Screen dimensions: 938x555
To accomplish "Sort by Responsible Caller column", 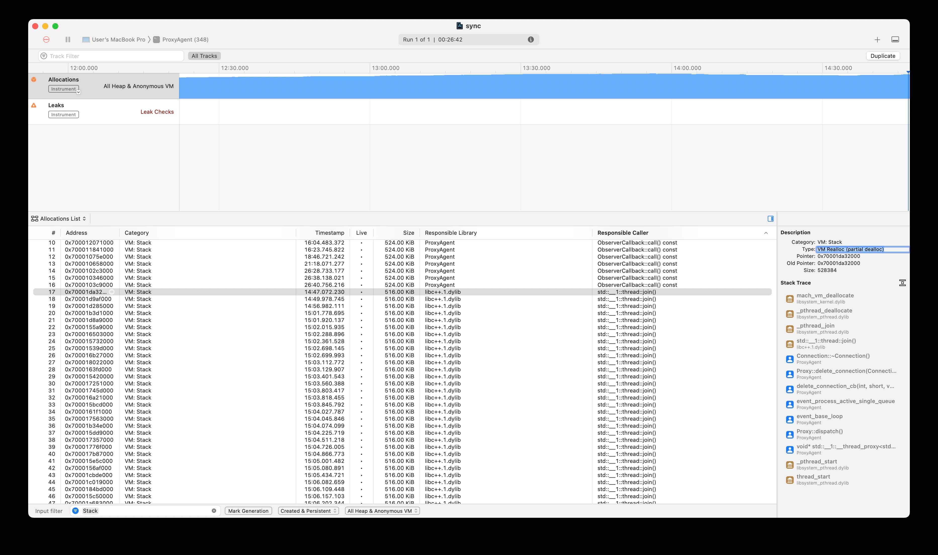I will pyautogui.click(x=623, y=233).
